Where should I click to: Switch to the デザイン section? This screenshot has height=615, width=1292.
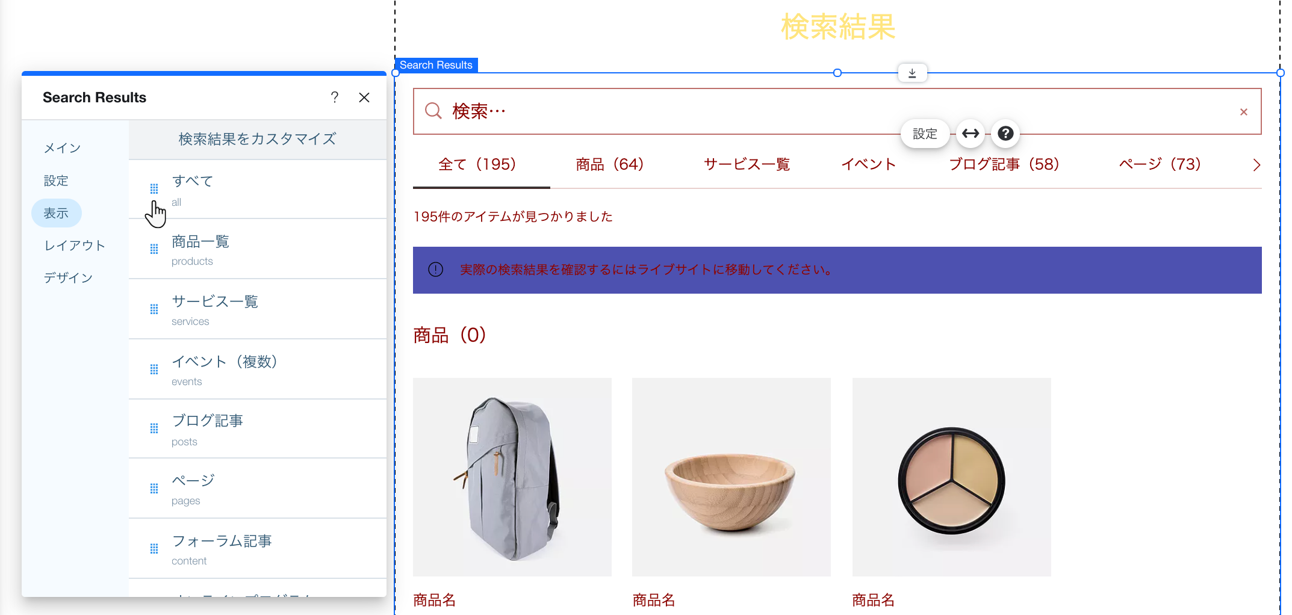[x=68, y=277]
